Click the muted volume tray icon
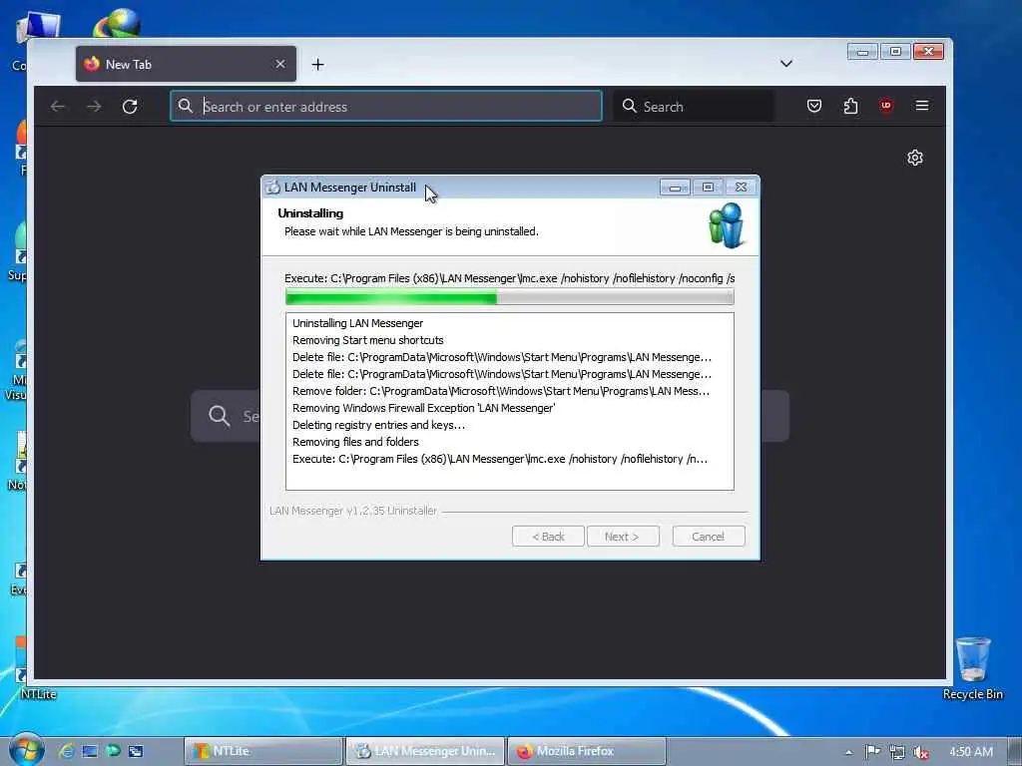The height and width of the screenshot is (766, 1022). coord(921,752)
